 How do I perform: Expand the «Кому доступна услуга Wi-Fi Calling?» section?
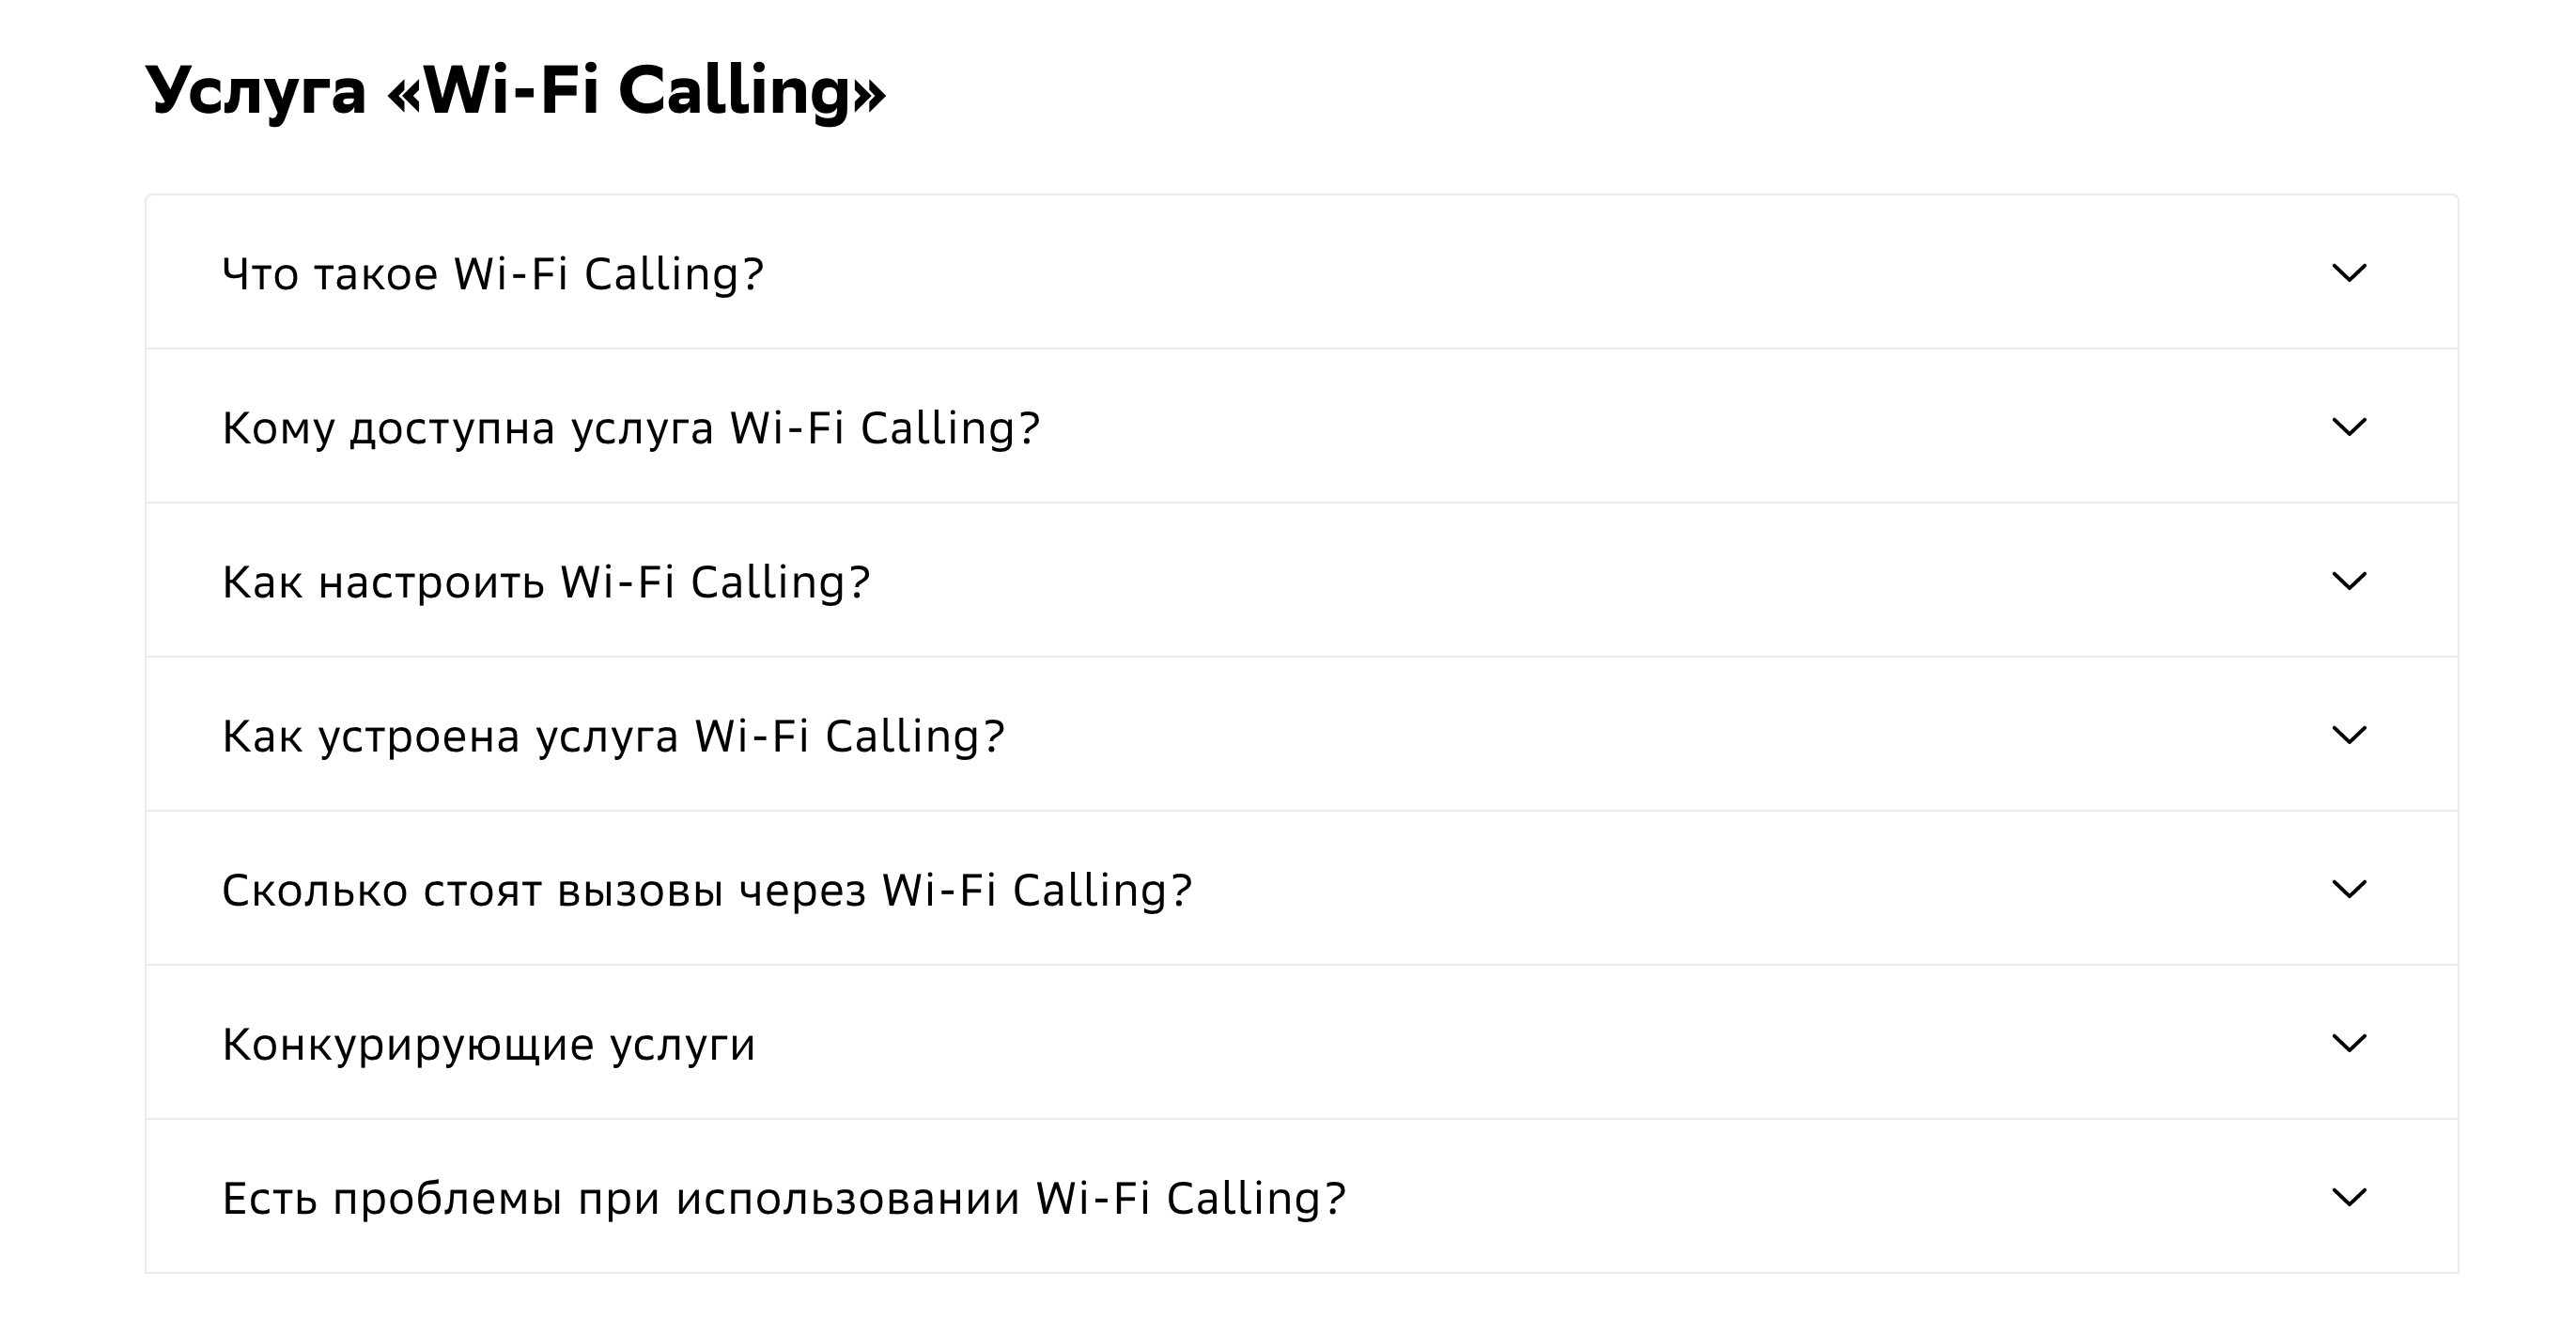(633, 427)
